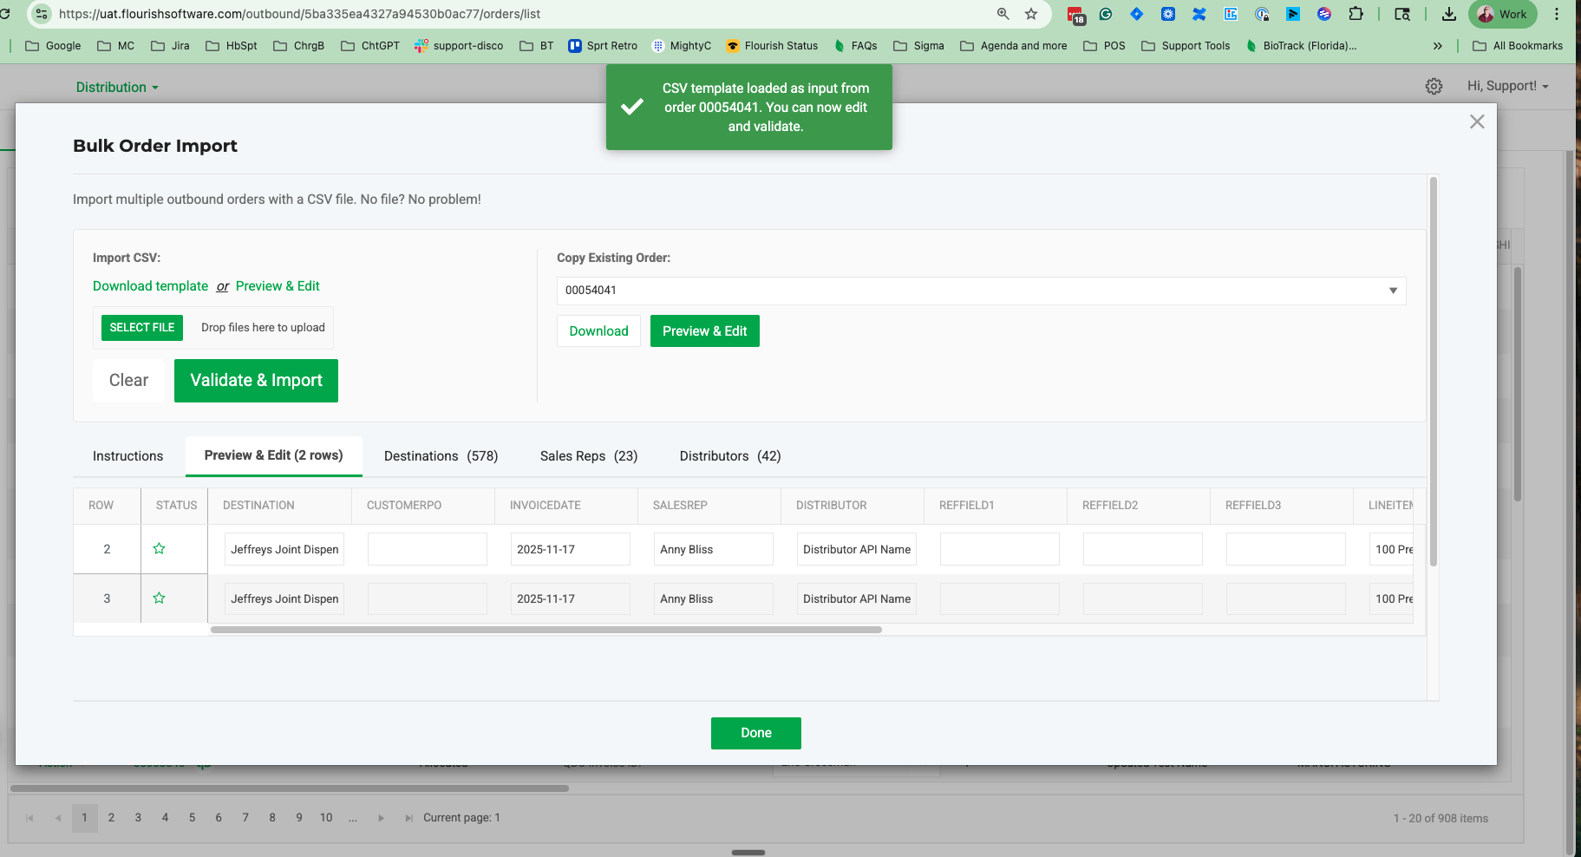Click the tab search icon in toolbar
The width and height of the screenshot is (1581, 857).
click(1402, 14)
